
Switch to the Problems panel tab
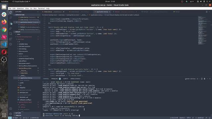54,79
